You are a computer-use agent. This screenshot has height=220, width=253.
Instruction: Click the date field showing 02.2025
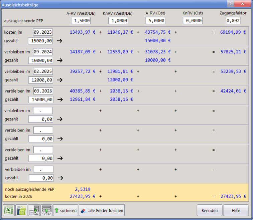[x=43, y=71]
